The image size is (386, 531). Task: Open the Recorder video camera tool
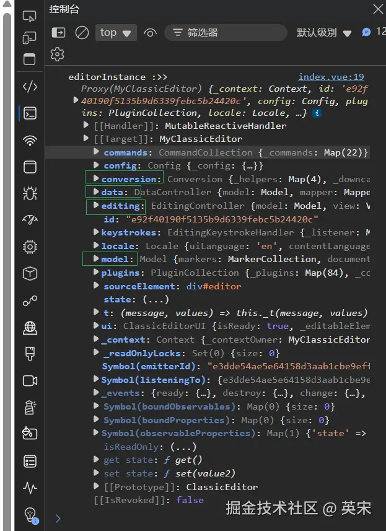coord(30,381)
